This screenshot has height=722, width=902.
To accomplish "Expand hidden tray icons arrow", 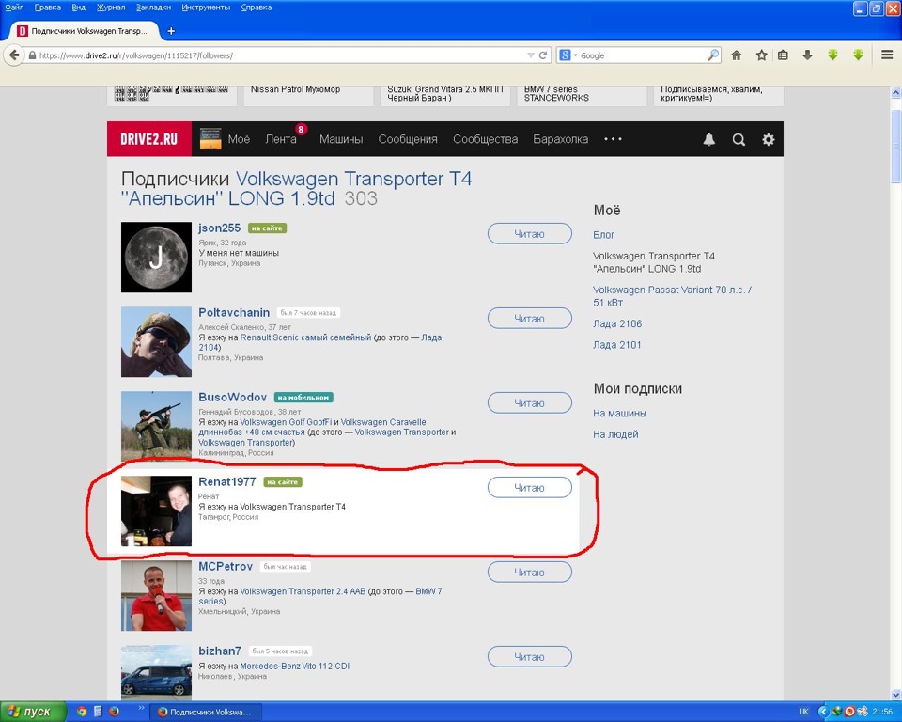I will pyautogui.click(x=823, y=712).
